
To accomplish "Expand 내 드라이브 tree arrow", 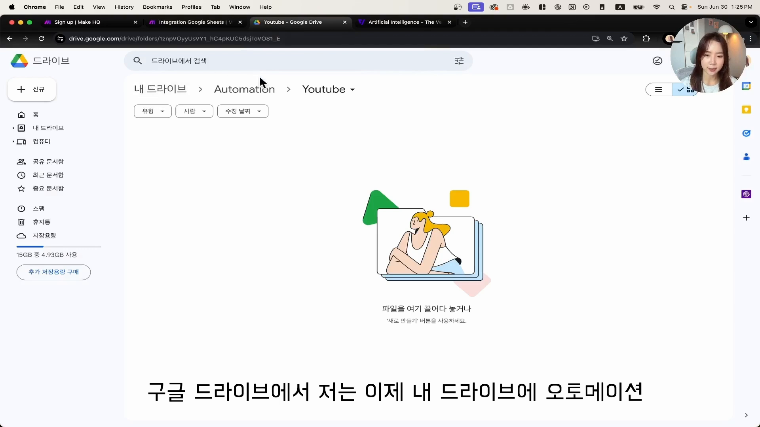I will click(x=13, y=128).
